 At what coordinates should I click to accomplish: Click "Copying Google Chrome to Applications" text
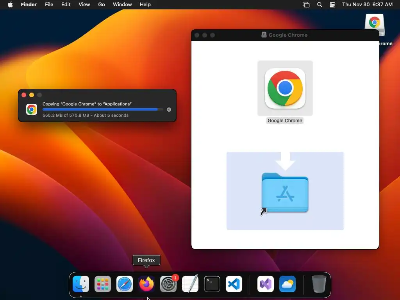pyautogui.click(x=87, y=104)
